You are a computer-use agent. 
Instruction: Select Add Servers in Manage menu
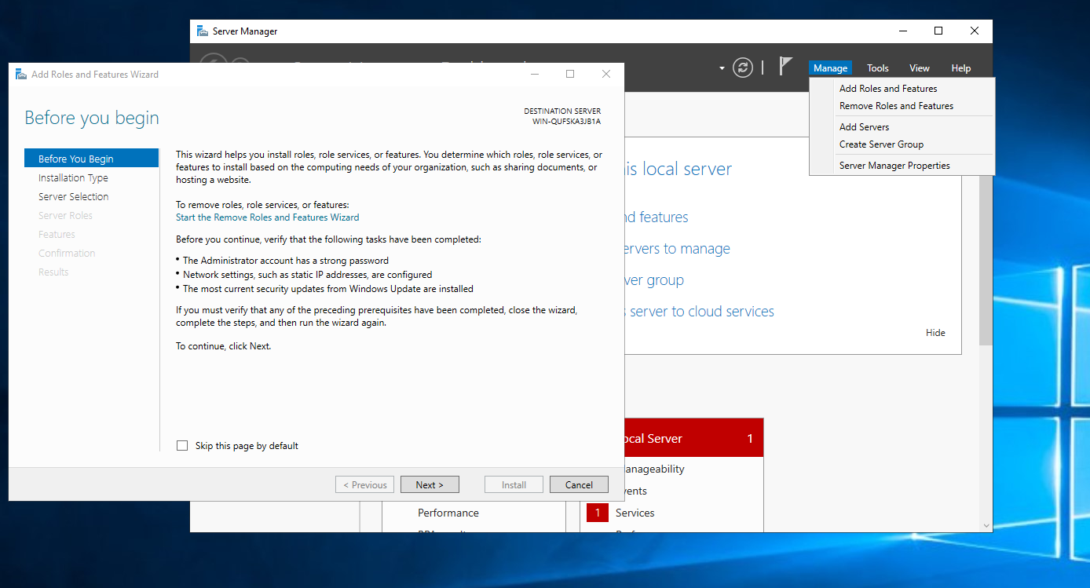(864, 127)
